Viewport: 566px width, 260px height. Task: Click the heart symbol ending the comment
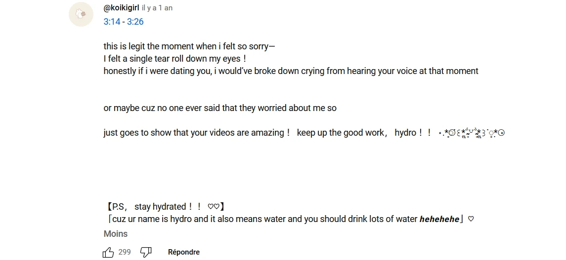[471, 219]
